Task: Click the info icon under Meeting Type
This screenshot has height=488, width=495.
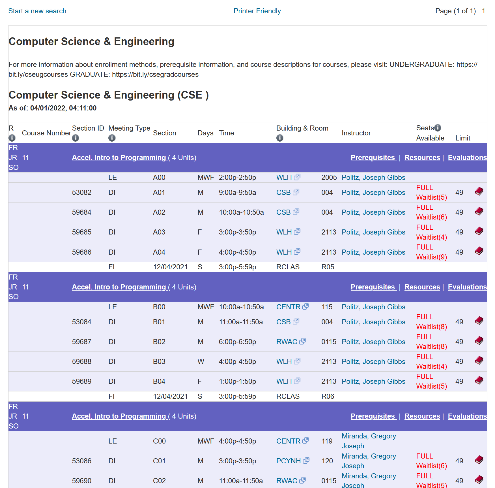Action: 112,138
